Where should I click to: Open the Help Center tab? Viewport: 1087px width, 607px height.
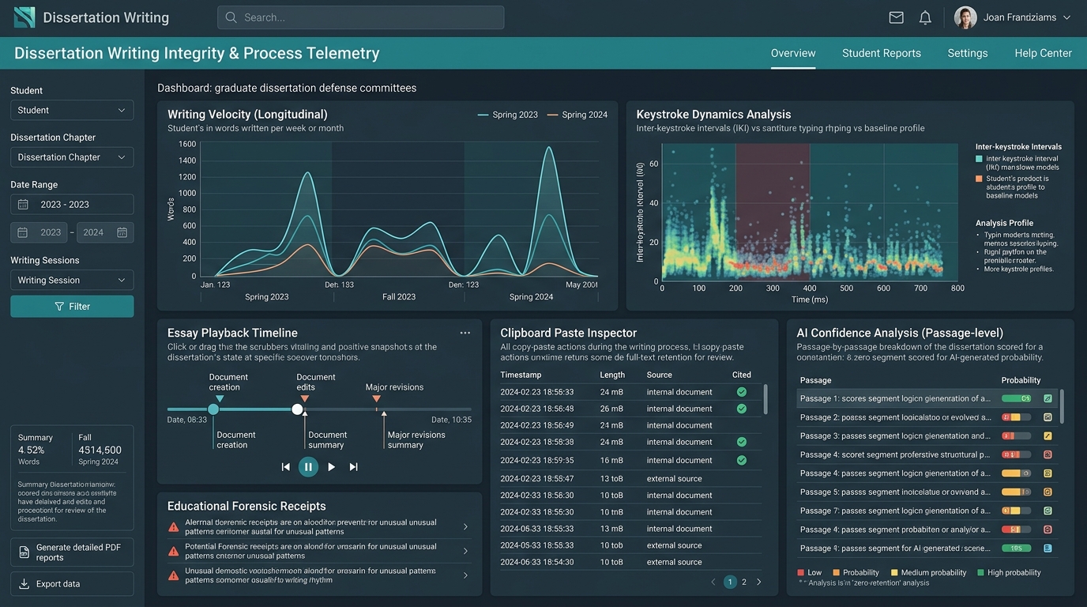(1043, 53)
